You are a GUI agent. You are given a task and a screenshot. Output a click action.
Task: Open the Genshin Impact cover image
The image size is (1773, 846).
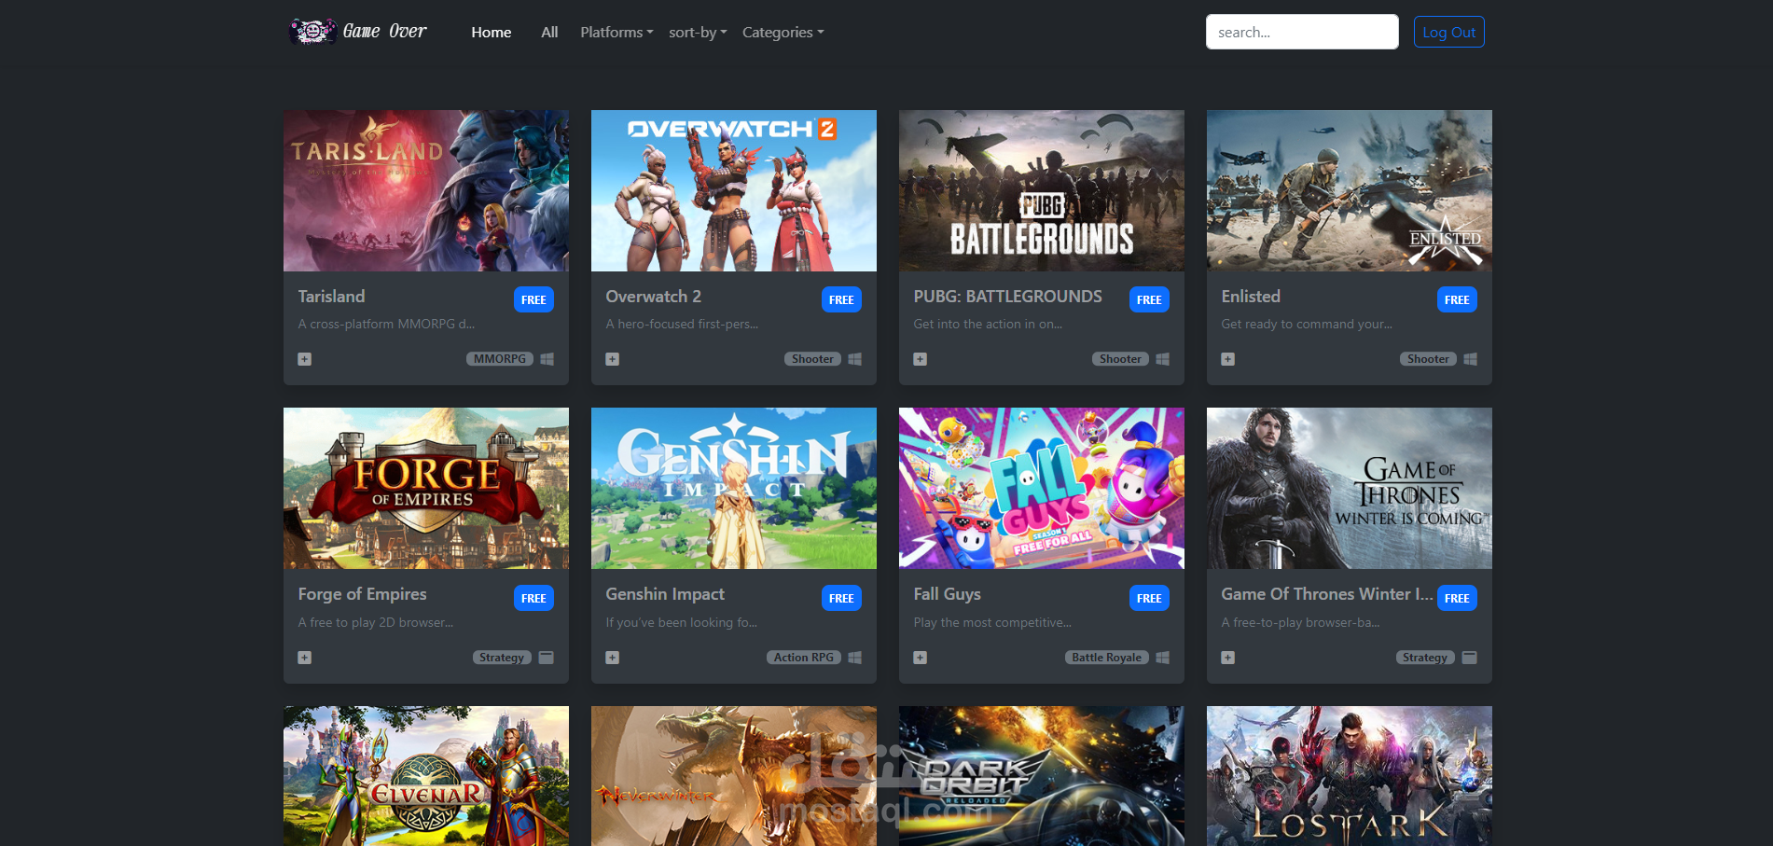[734, 488]
